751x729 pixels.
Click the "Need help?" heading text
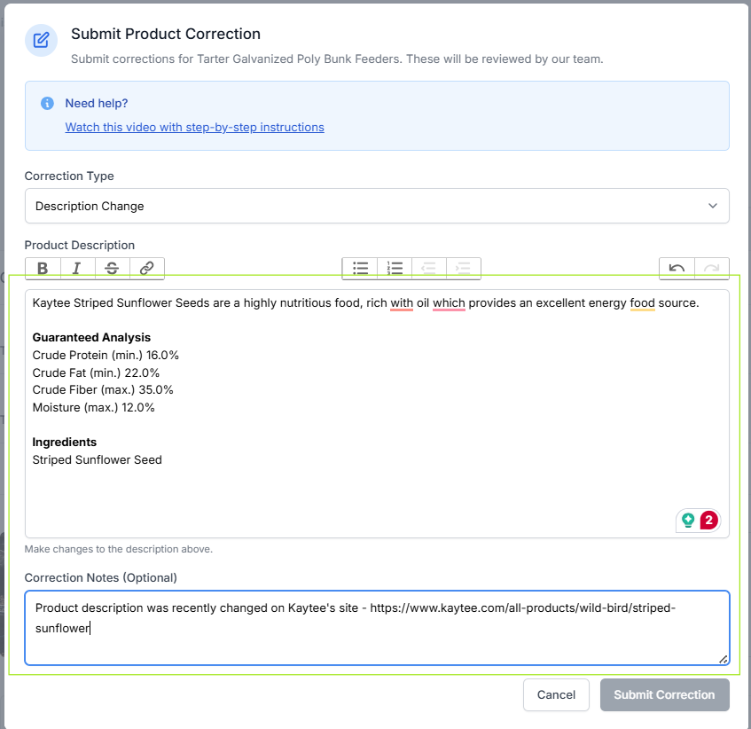(x=97, y=103)
